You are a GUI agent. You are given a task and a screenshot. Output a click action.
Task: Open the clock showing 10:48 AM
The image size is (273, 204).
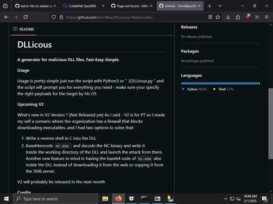(250, 199)
